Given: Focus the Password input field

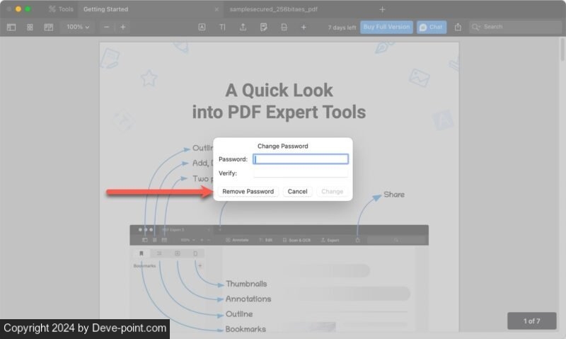Looking at the screenshot, I should (x=301, y=159).
